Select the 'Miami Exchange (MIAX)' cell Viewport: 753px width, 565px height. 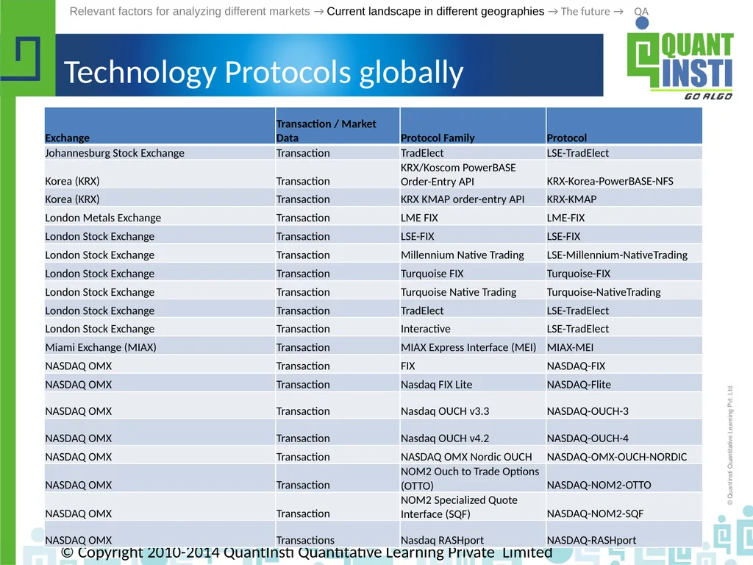click(160, 347)
